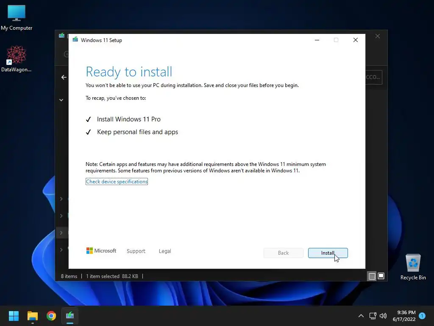Show hidden system tray icons
Image resolution: width=434 pixels, height=326 pixels.
point(361,316)
